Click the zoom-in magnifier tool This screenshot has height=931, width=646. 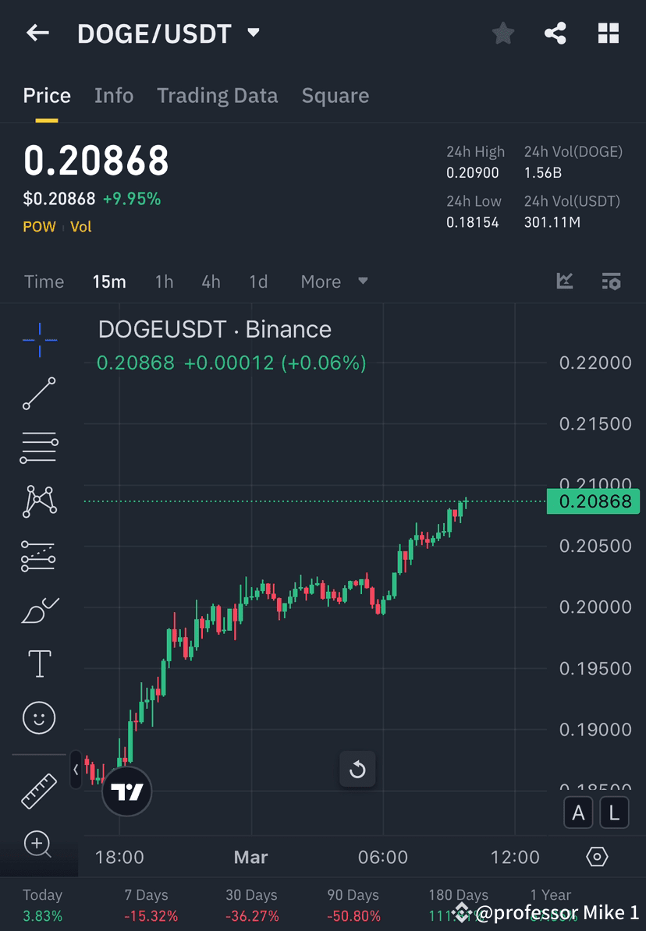pos(39,844)
